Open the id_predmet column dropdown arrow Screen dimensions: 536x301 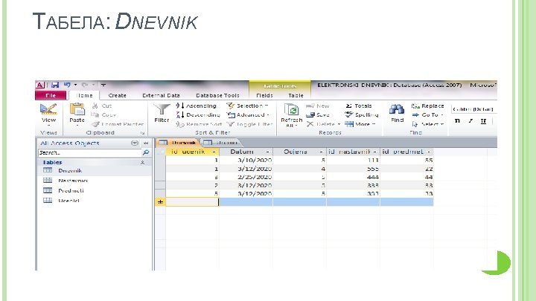pos(429,152)
